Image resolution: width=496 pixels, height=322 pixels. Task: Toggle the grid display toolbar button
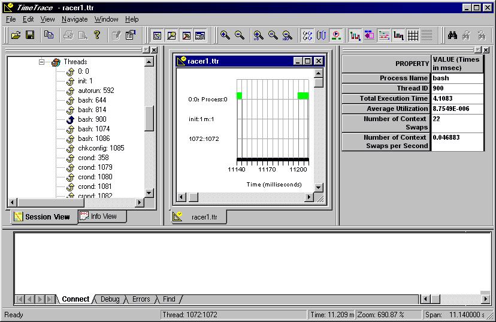click(x=413, y=35)
